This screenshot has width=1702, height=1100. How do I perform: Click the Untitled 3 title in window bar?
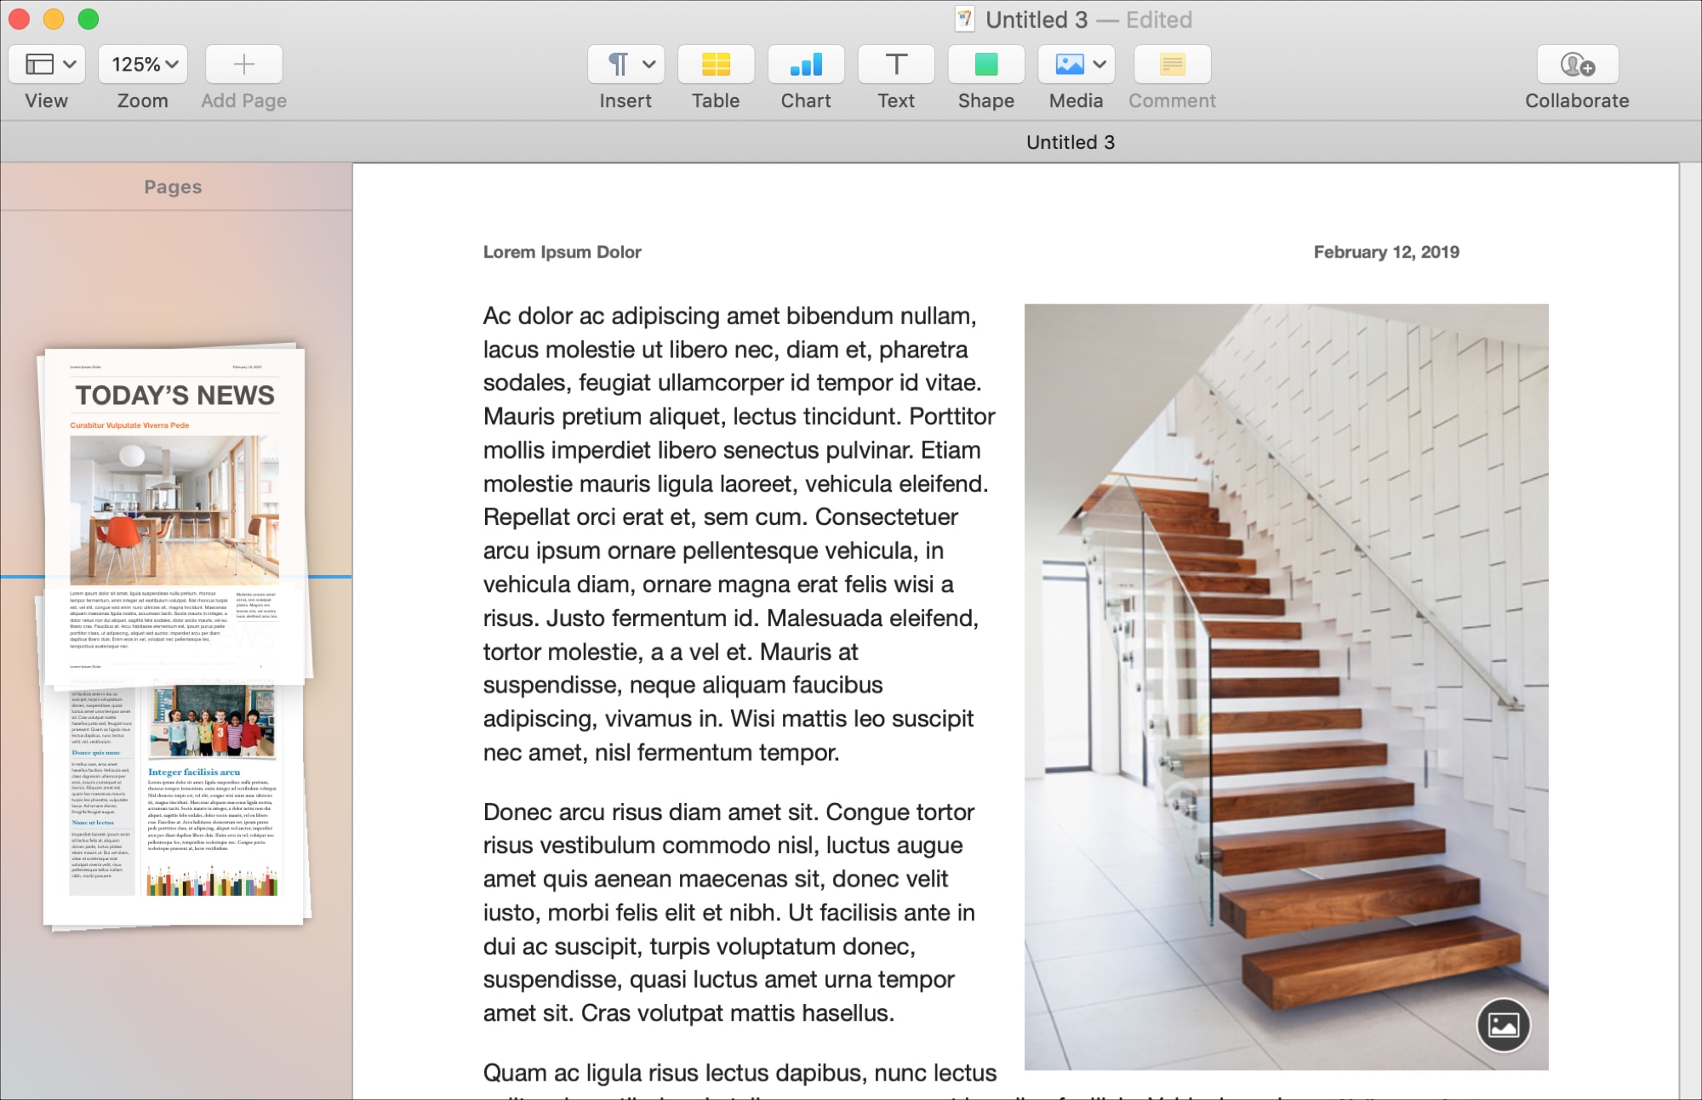(1037, 20)
